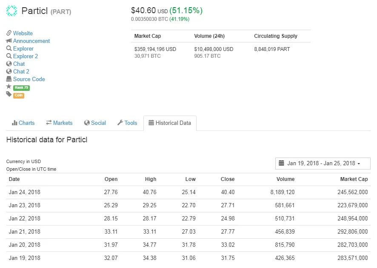Viewport: 377px width, 268px height.
Task: Click the calendar icon in date range picker
Action: (281, 163)
